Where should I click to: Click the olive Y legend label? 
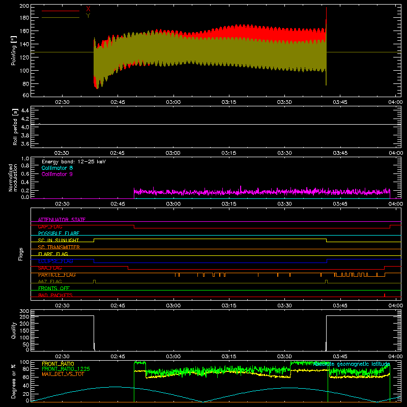click(88, 16)
